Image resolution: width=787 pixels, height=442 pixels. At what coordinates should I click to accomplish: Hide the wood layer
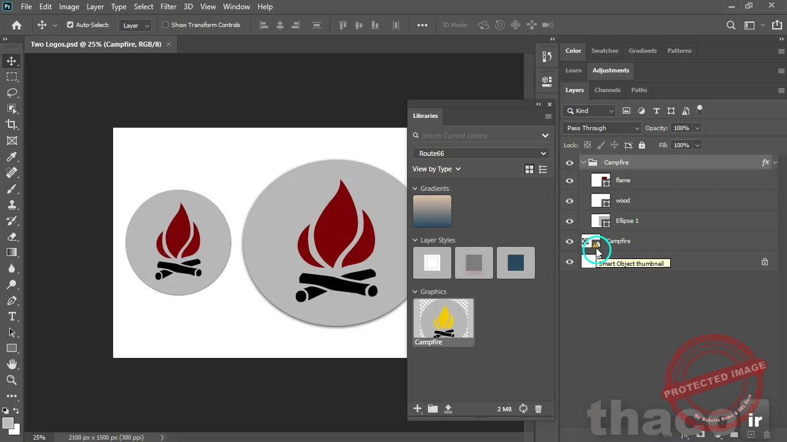tap(569, 200)
